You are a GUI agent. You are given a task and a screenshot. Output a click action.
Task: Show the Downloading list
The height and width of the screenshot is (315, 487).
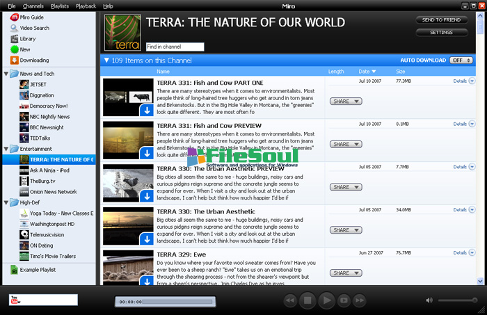(34, 60)
